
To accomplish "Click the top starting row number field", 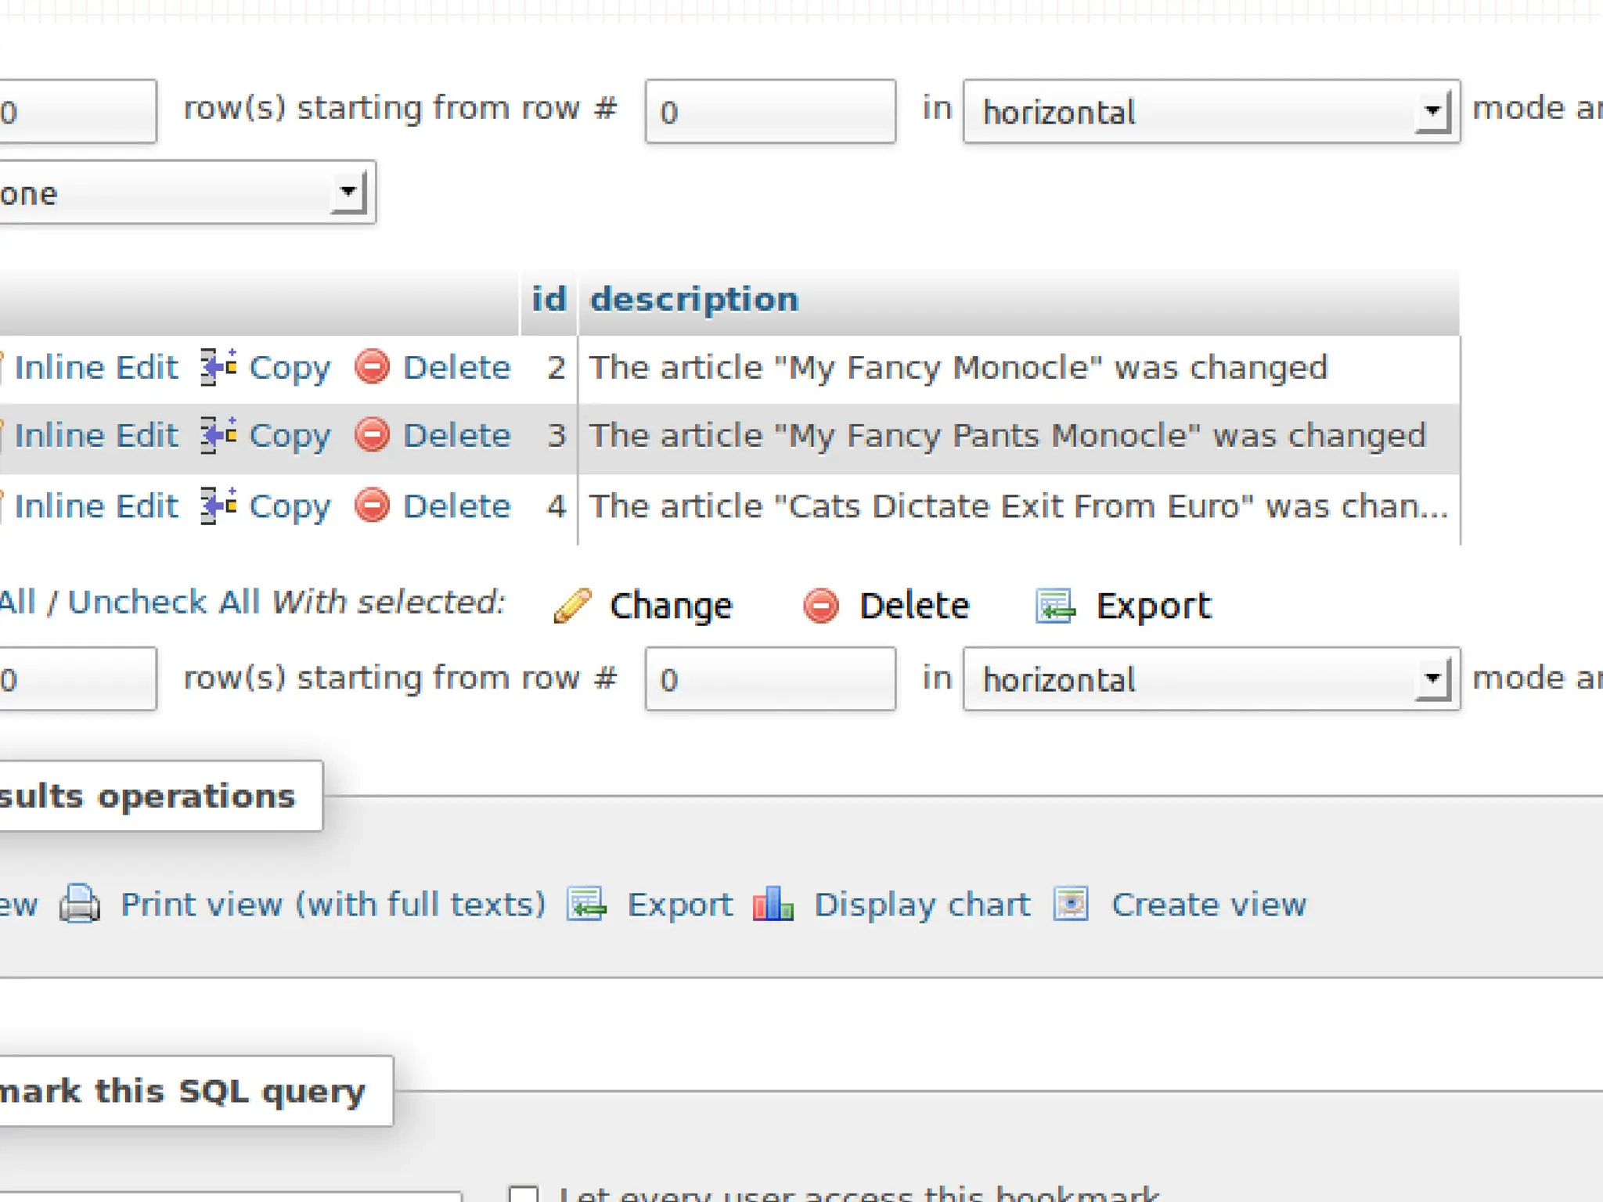I will 769,112.
